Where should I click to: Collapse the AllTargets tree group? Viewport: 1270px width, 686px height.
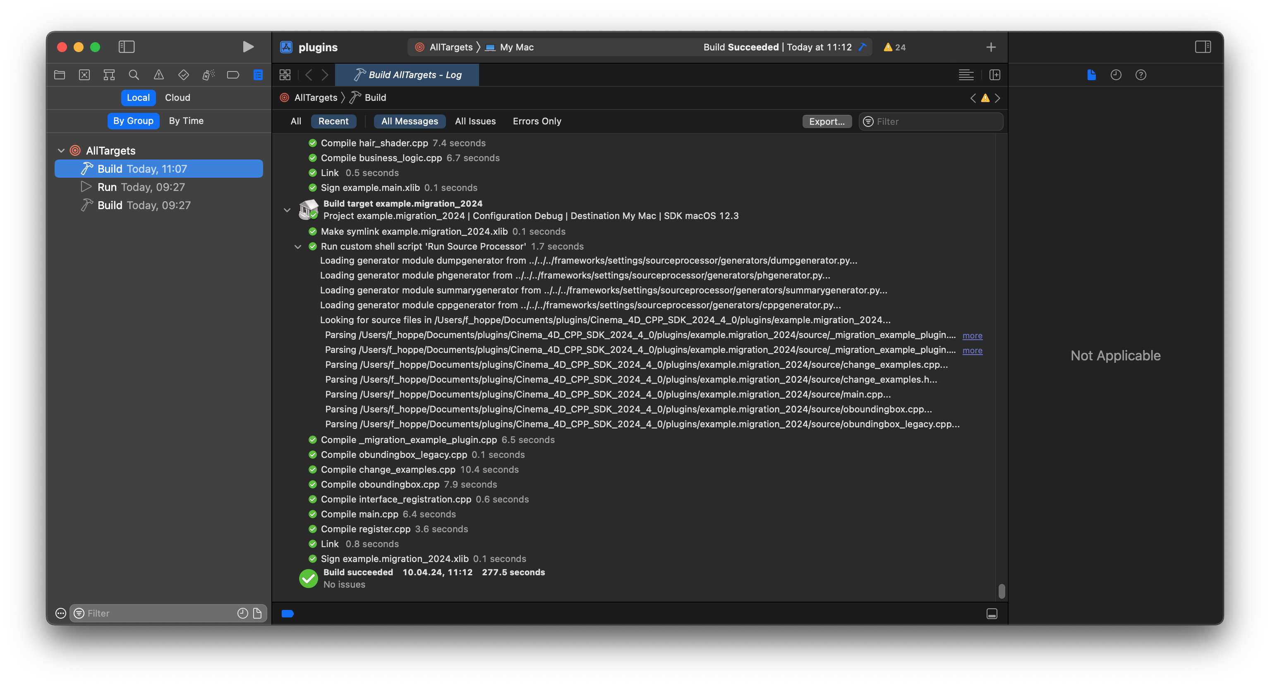pos(61,151)
